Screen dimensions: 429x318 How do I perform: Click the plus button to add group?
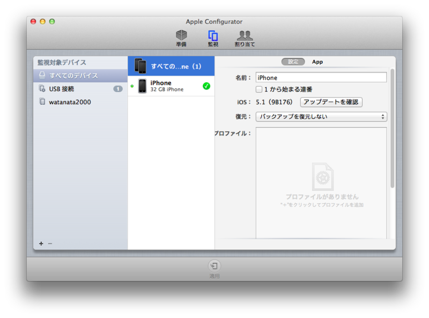[x=41, y=244]
